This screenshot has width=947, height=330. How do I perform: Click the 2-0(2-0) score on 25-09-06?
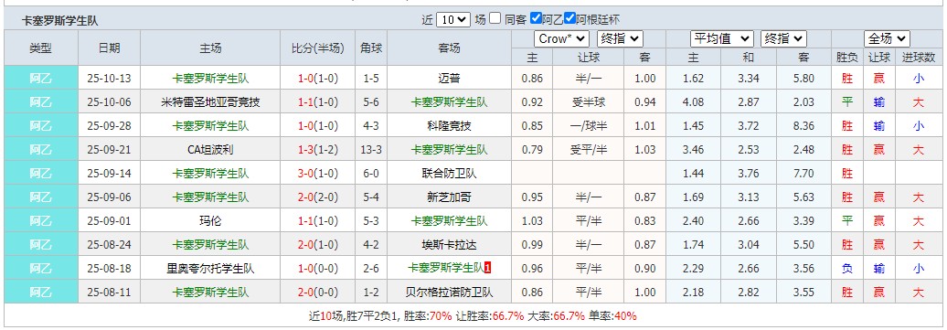pos(318,197)
